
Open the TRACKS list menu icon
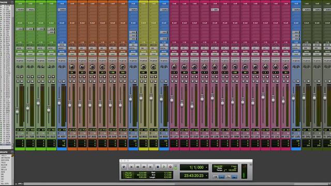[12, 2]
